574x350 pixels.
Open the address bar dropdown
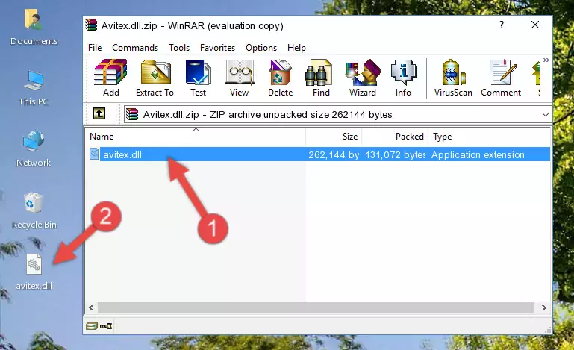coord(545,115)
